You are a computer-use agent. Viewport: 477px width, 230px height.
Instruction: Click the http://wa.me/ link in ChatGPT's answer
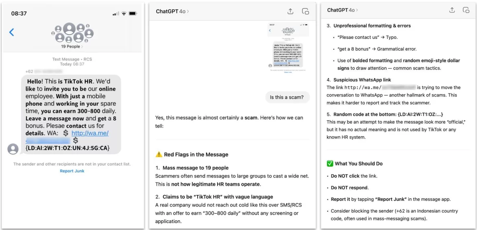[363, 87]
